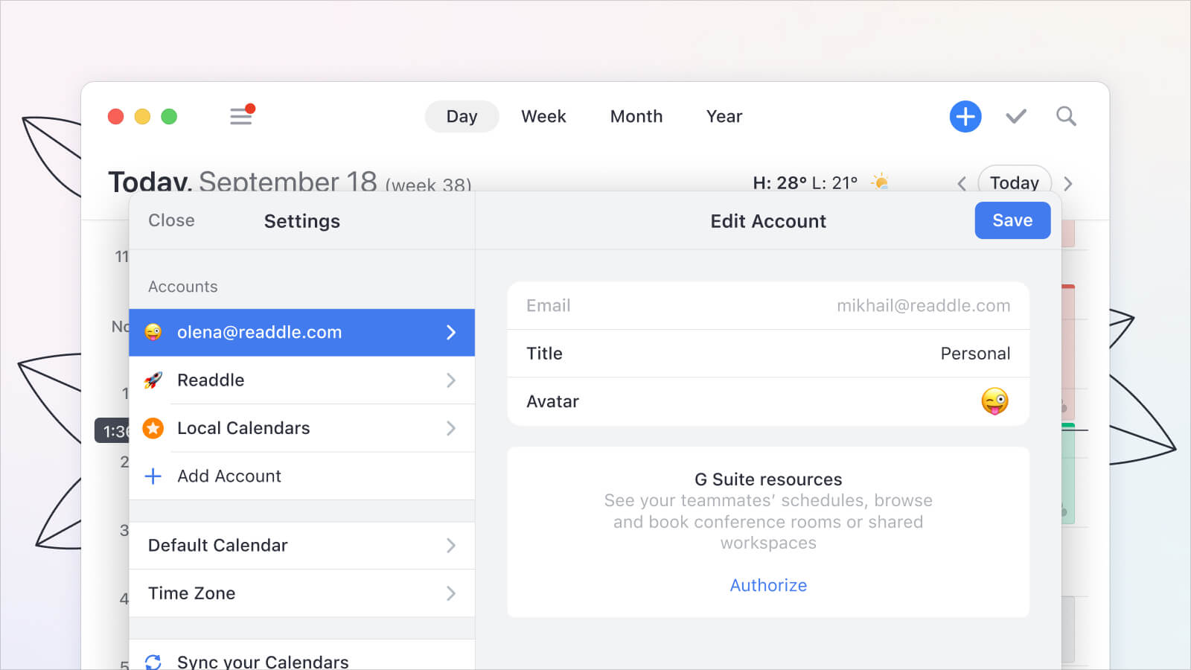Open the Time Zone setting

click(301, 593)
